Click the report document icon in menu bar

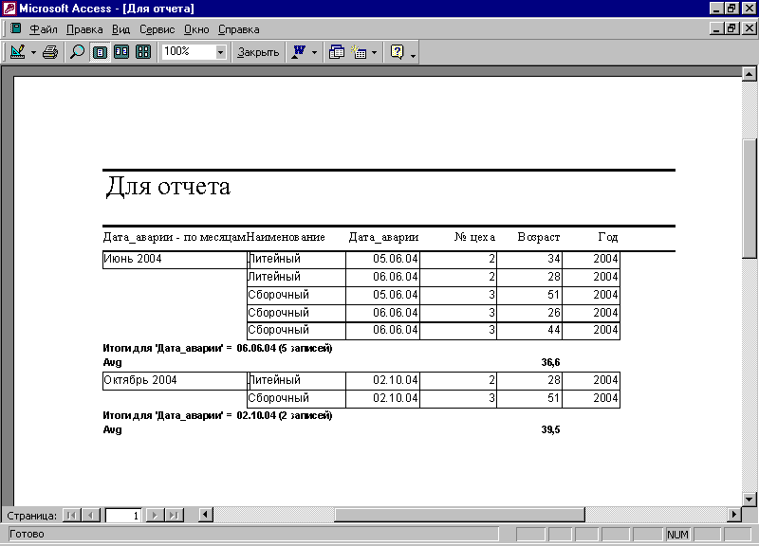[x=15, y=28]
